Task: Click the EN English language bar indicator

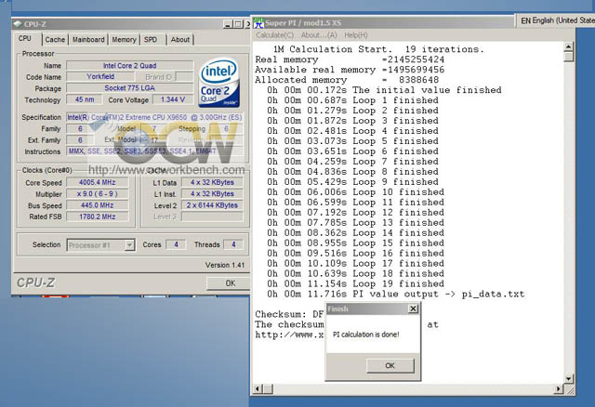Action: [556, 20]
